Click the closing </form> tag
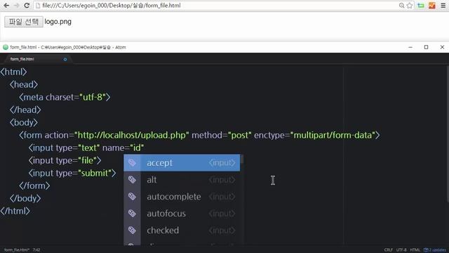 coord(34,186)
